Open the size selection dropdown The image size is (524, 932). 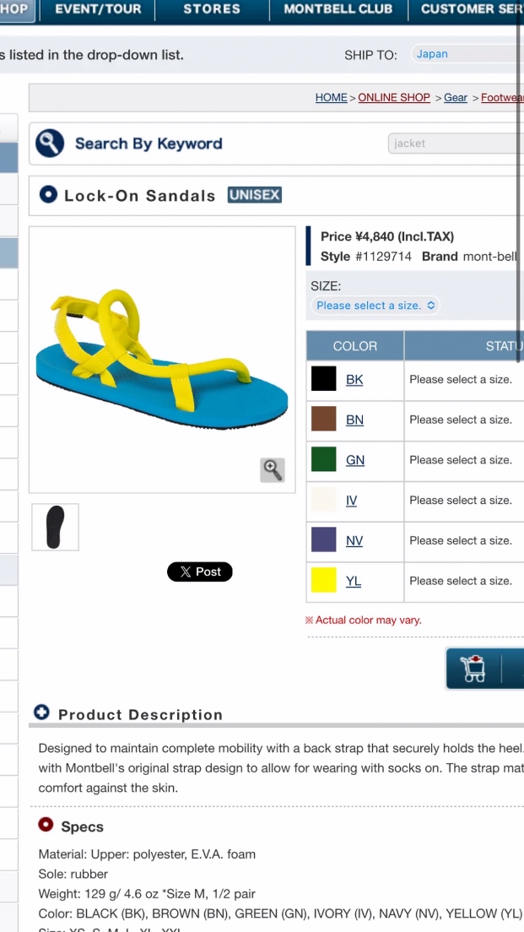coord(375,306)
